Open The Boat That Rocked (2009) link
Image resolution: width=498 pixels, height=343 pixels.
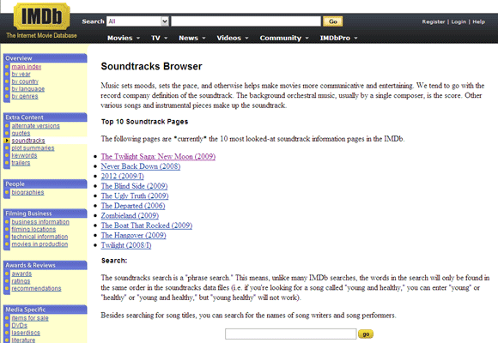147,226
